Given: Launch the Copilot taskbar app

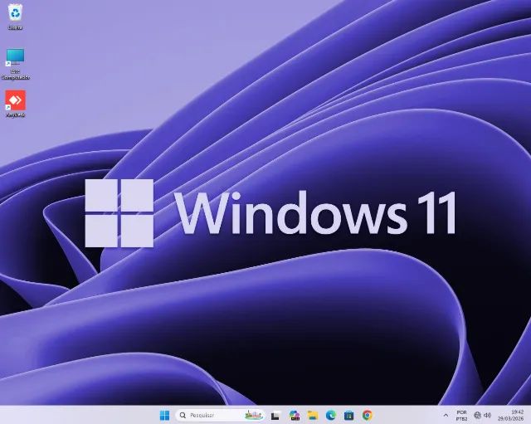Looking at the screenshot, I should (295, 415).
